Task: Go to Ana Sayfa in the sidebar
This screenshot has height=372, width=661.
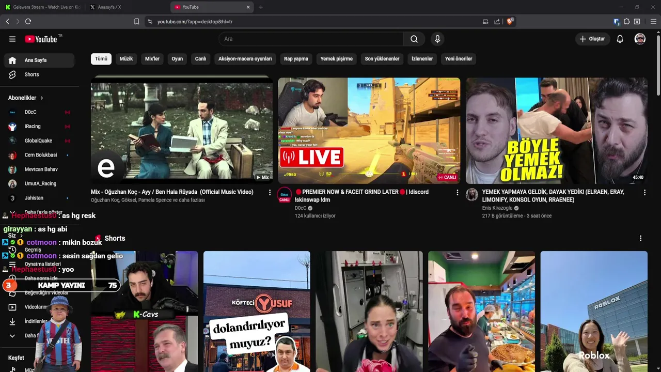Action: (39, 60)
